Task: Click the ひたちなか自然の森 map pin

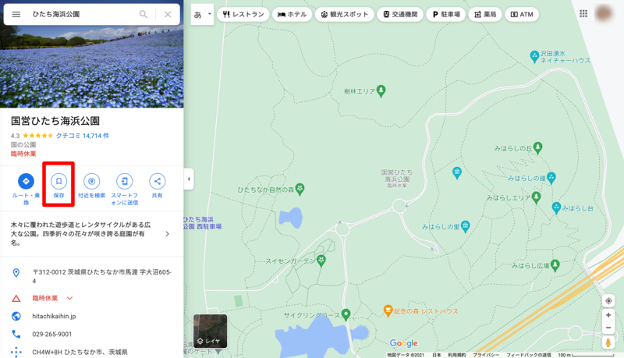Action: coord(300,189)
